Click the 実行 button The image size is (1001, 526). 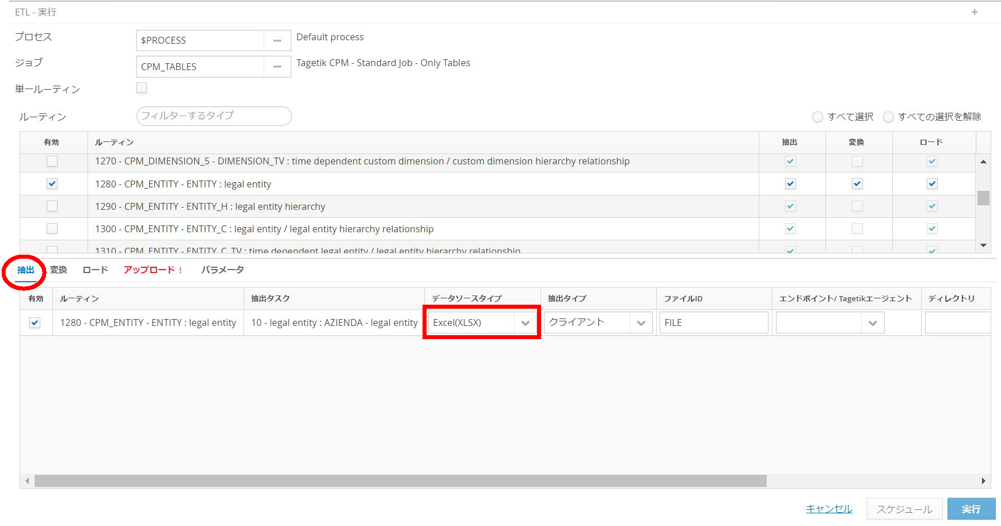pyautogui.click(x=971, y=509)
